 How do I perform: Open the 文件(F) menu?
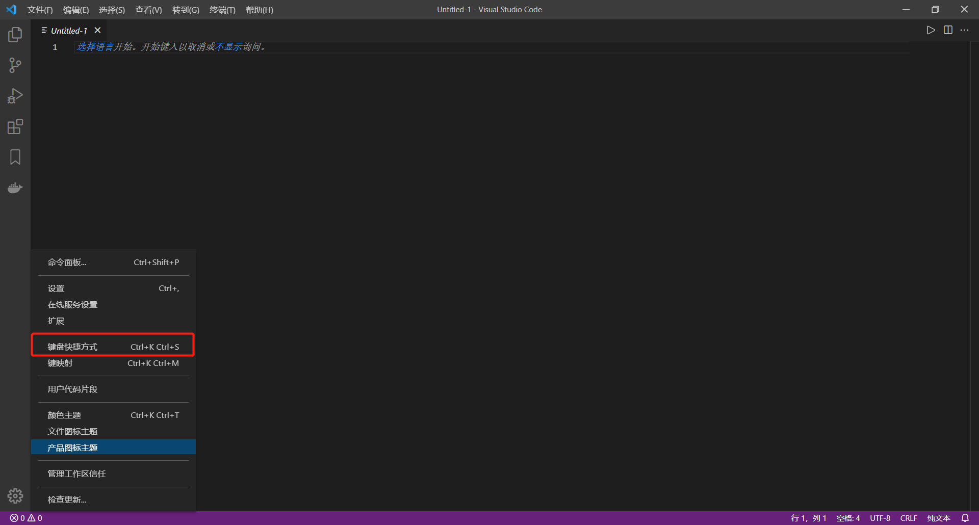click(40, 10)
